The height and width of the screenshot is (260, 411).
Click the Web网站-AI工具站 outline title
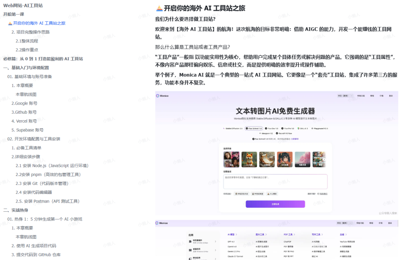tap(23, 6)
